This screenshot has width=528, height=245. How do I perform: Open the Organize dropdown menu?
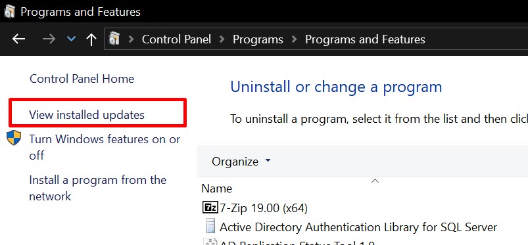(241, 162)
